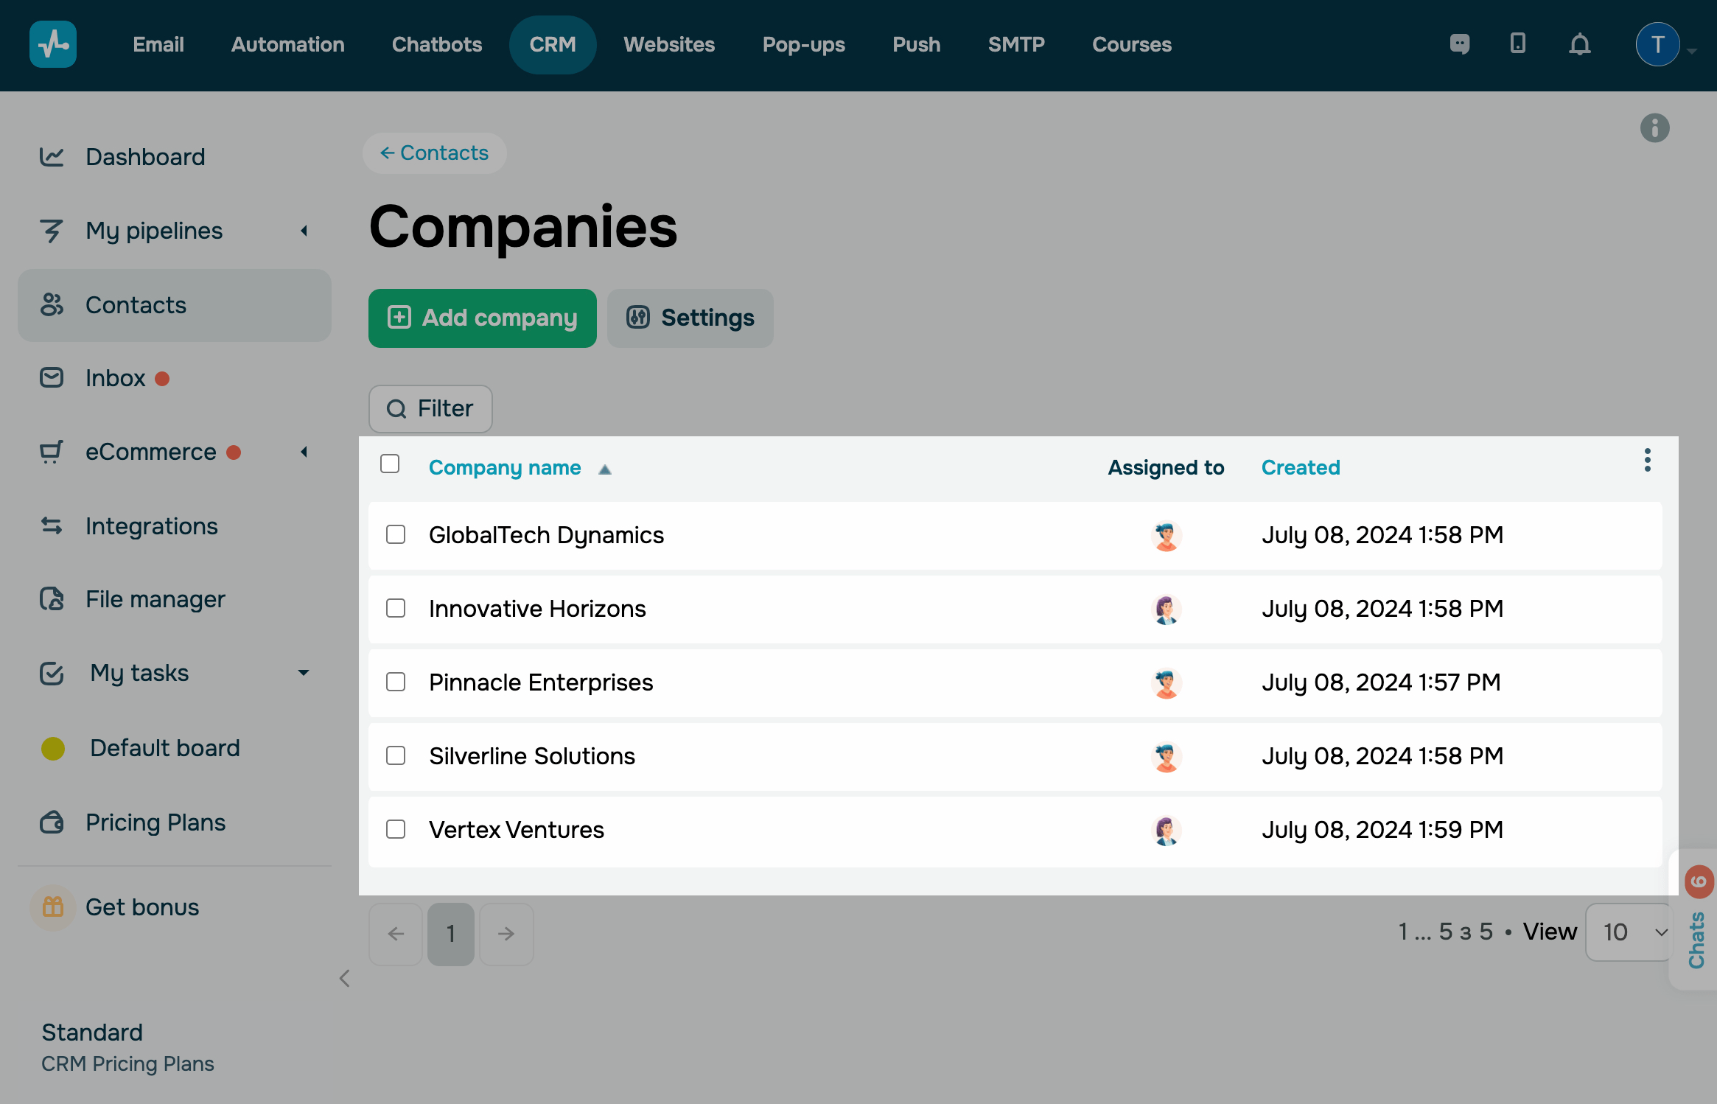Collapse the sidebar with the chevron arrow
Viewport: 1717px width, 1104px height.
(x=344, y=979)
